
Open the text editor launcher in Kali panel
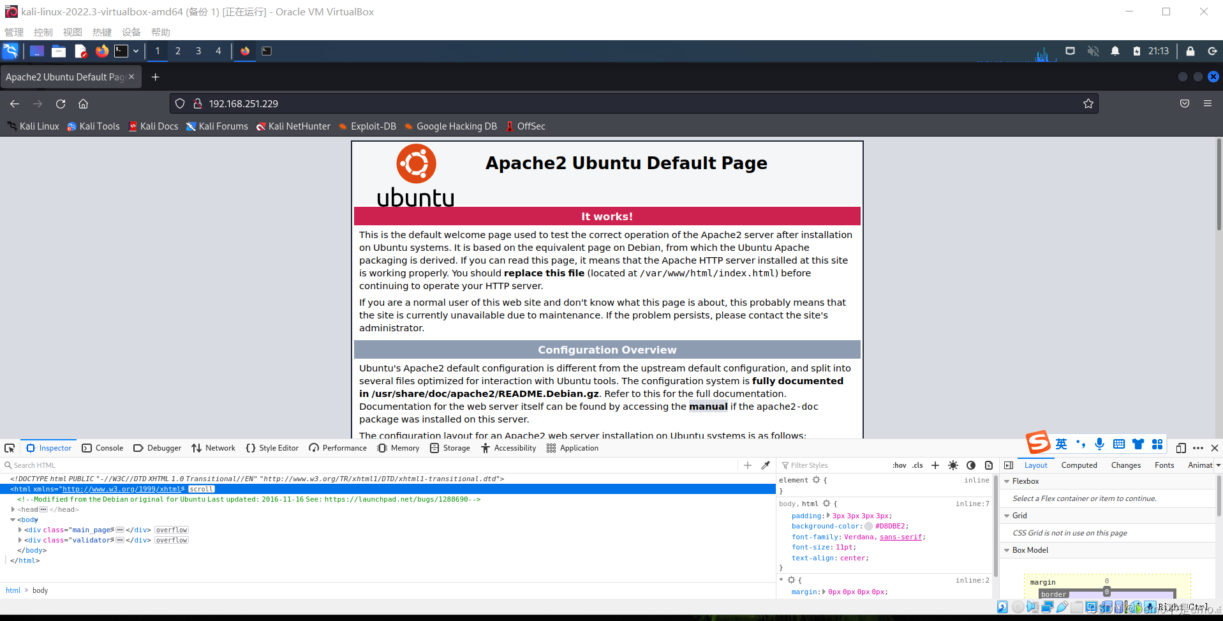80,51
